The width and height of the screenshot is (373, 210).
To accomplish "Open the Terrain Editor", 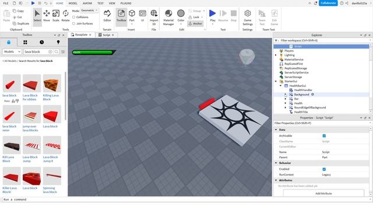I will click(107, 16).
